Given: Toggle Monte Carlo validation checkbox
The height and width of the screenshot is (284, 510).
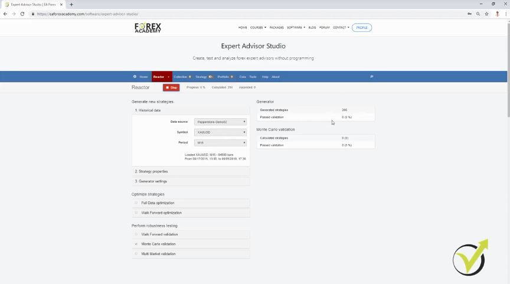Looking at the screenshot, I should tap(136, 244).
